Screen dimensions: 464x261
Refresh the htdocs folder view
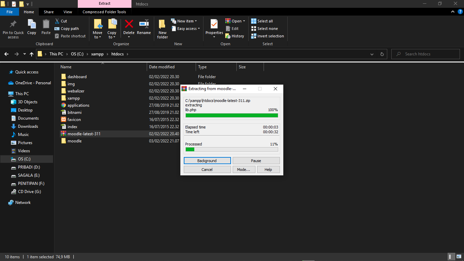382,54
